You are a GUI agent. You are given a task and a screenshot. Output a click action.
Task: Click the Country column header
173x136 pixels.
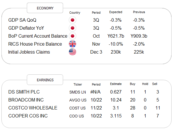coord(75,13)
